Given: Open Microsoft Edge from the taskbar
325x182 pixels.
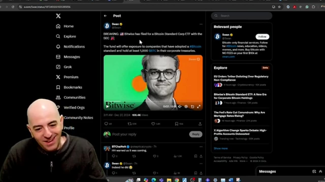Looking at the screenshot, I should pyautogui.click(x=154, y=180).
